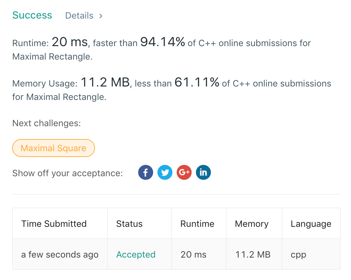Click the cpp language cell
Image resolution: width=351 pixels, height=280 pixels.
click(298, 254)
